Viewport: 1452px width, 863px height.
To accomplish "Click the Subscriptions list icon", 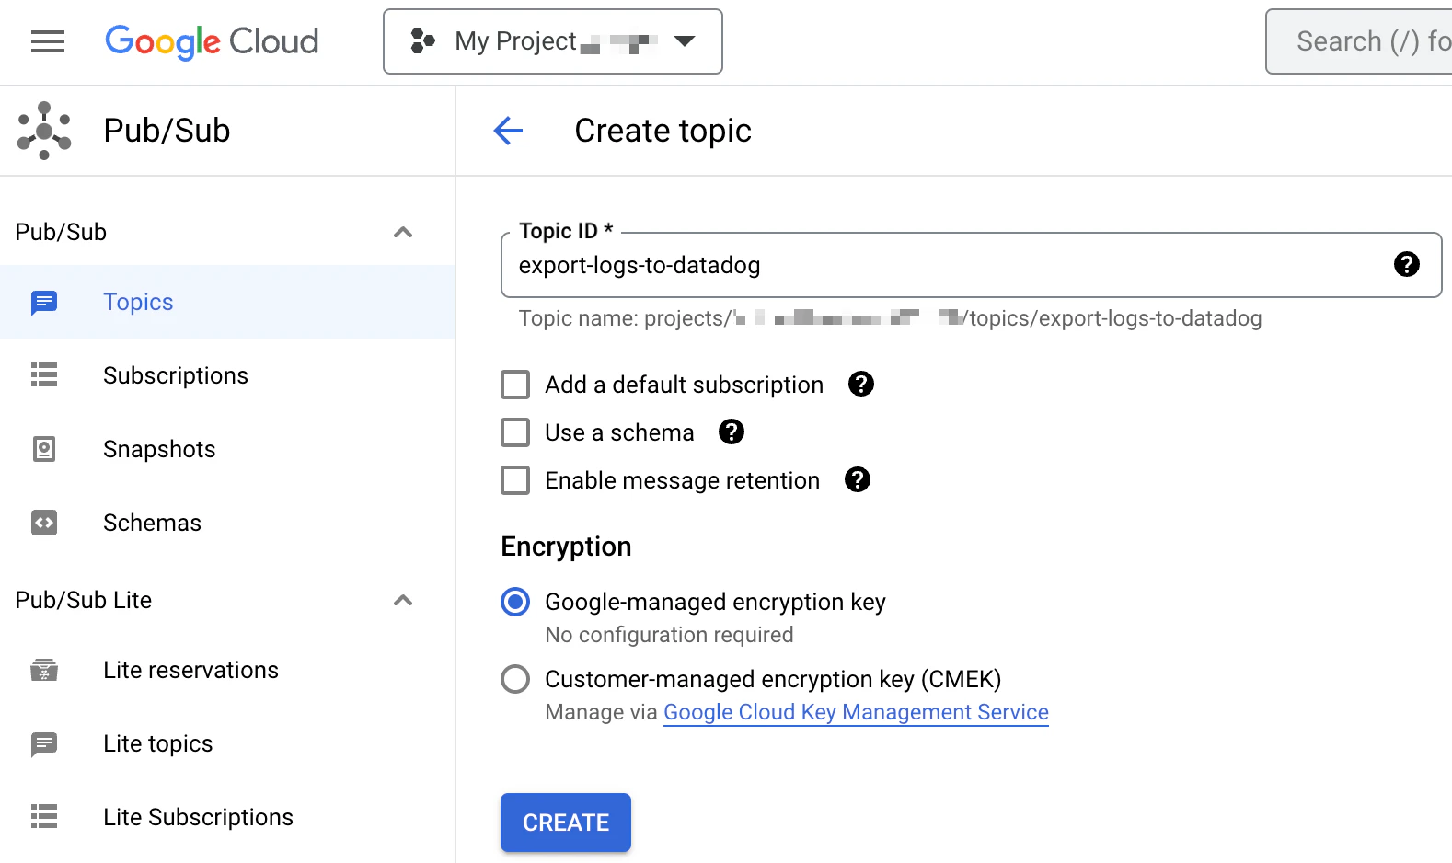I will pos(44,375).
